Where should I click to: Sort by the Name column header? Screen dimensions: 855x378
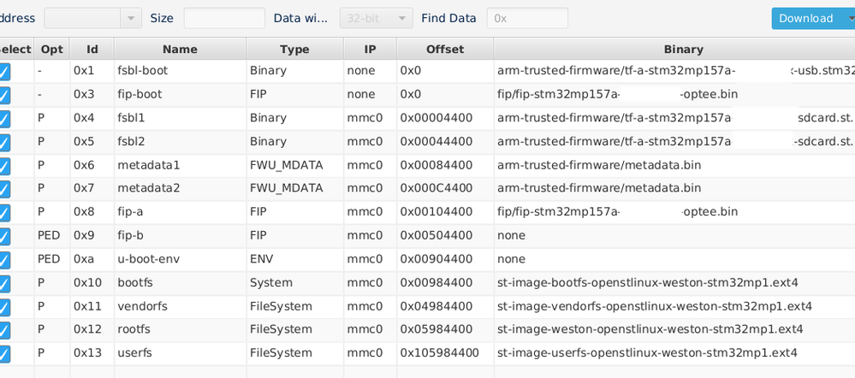pyautogui.click(x=180, y=50)
